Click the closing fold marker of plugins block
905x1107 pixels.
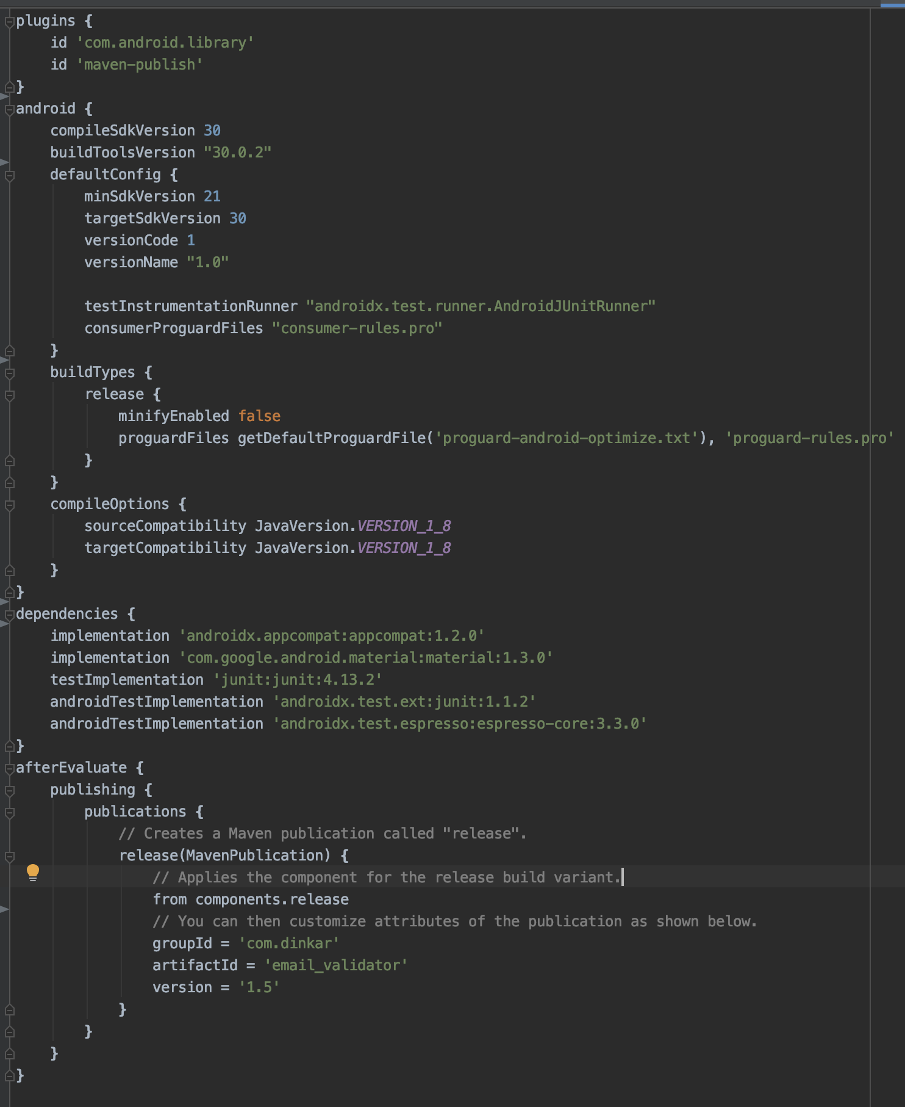(x=9, y=87)
